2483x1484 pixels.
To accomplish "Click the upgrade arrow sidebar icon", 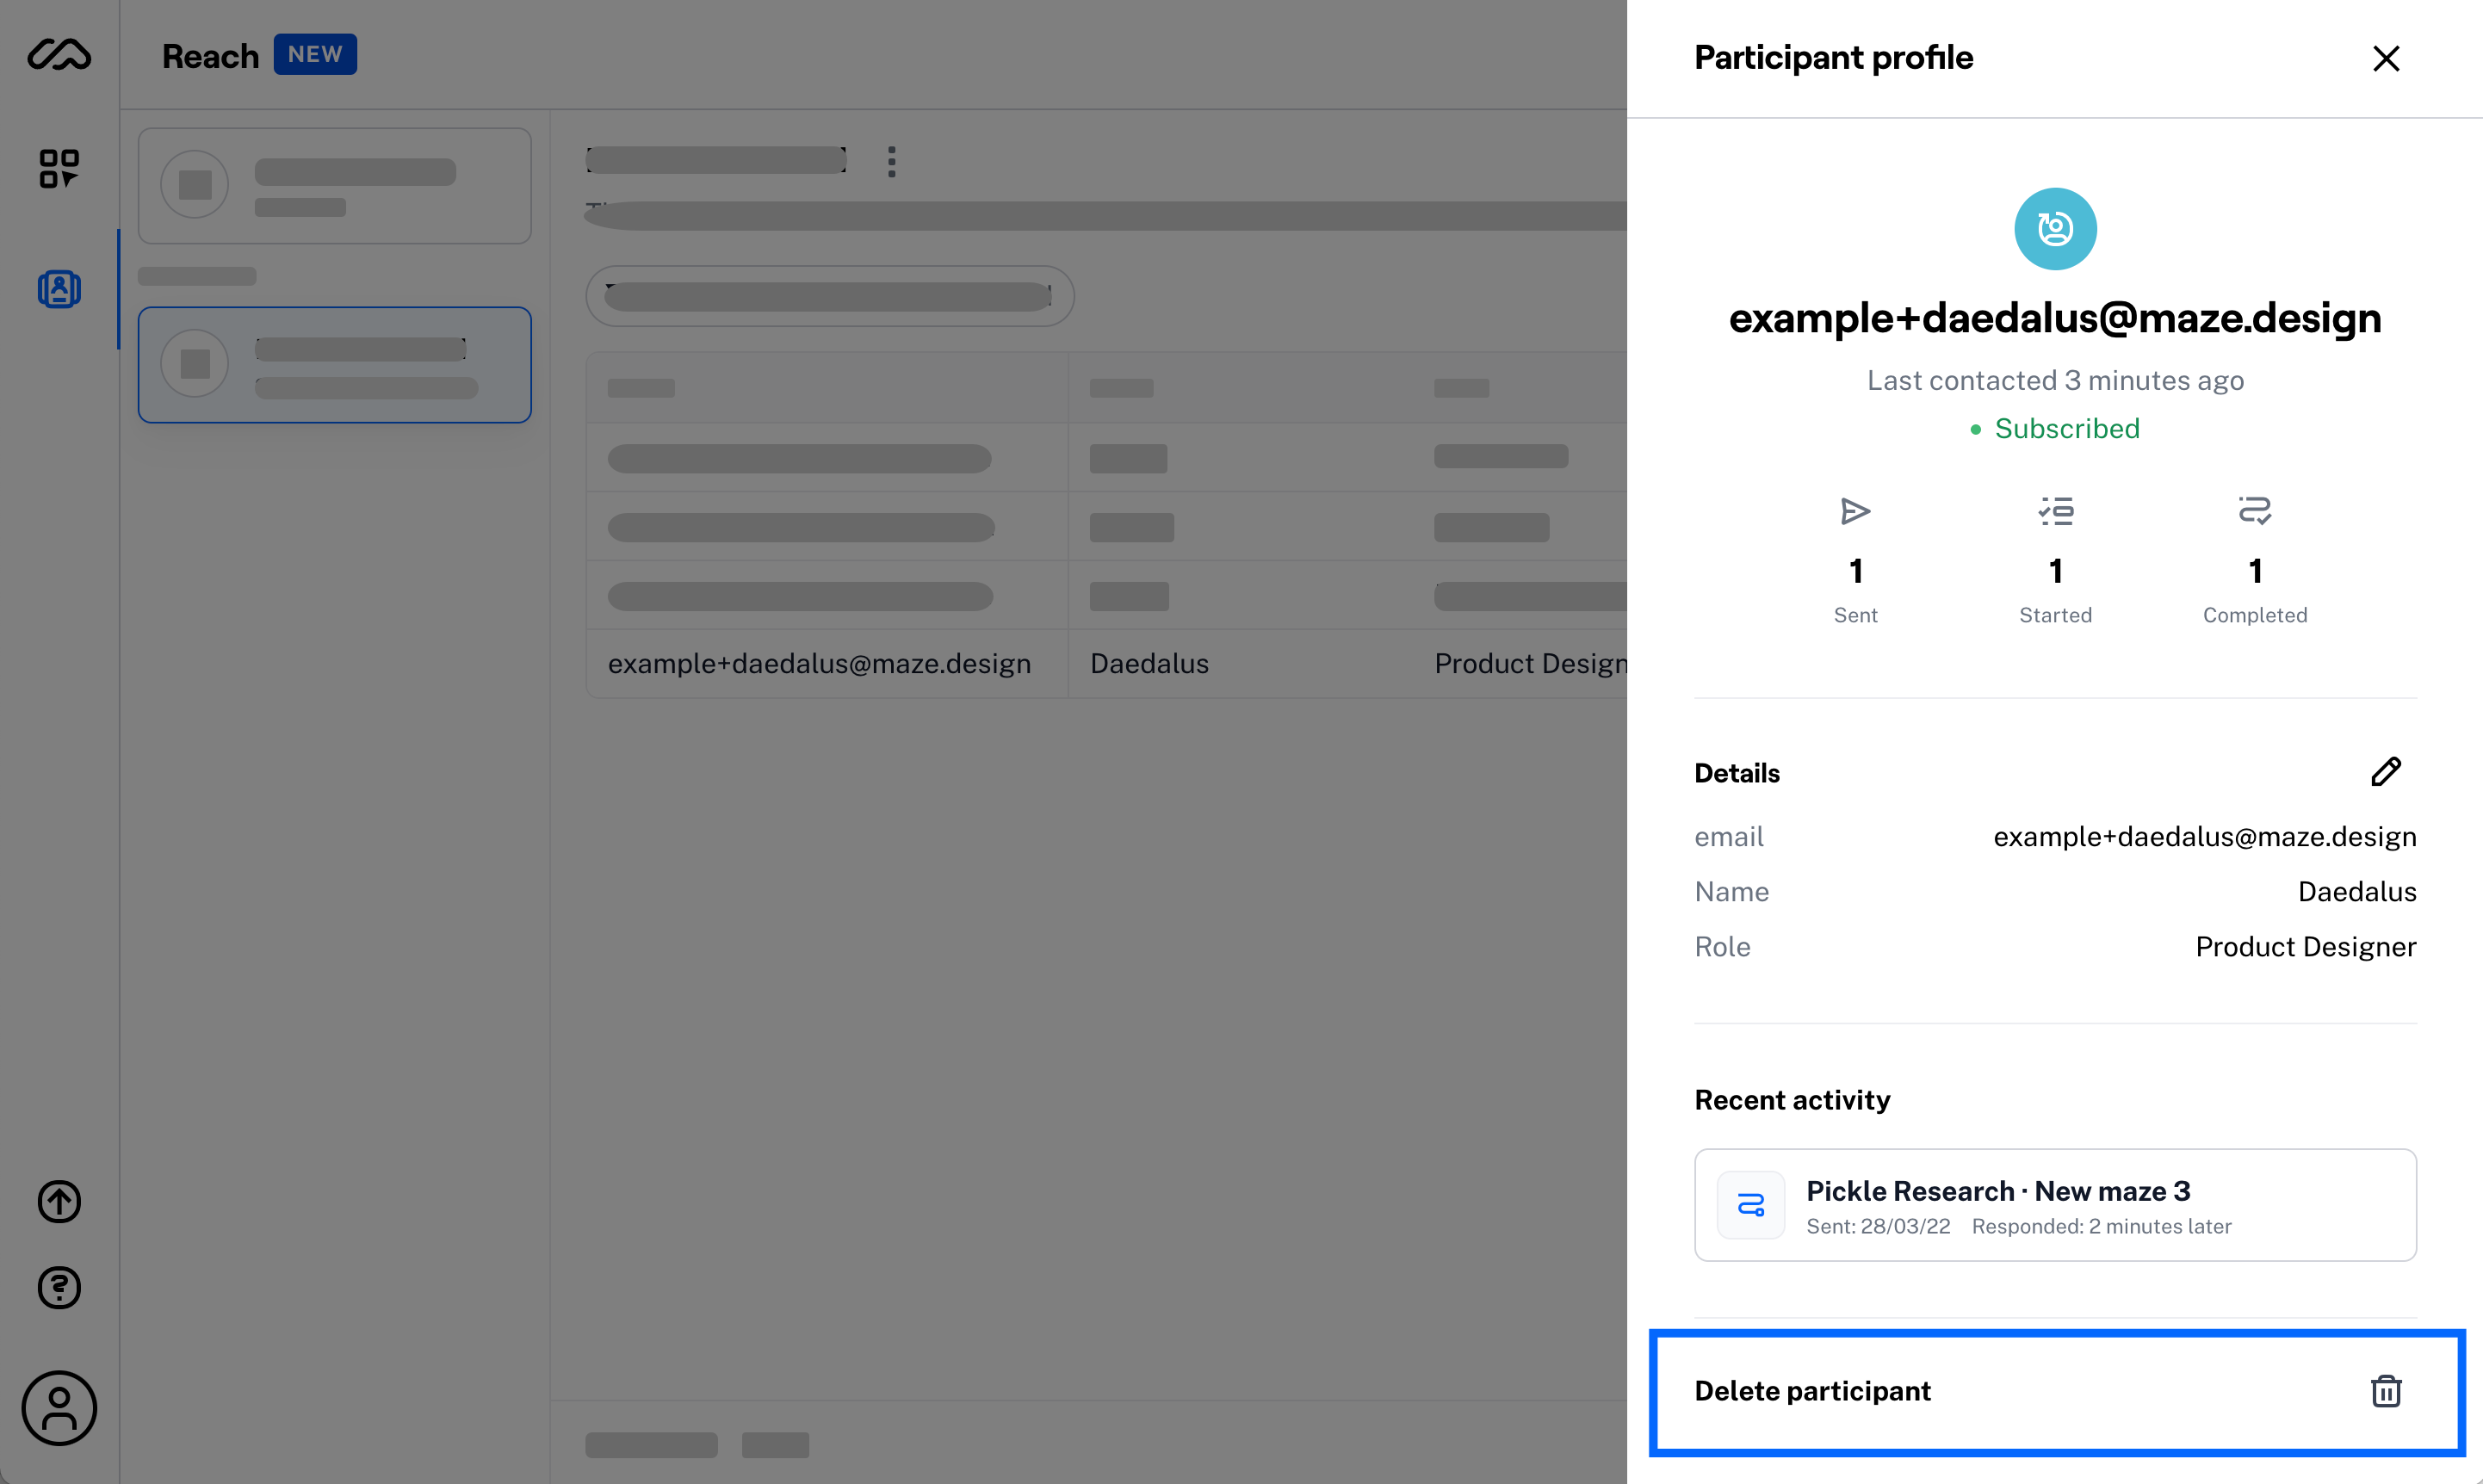I will tap(59, 1201).
